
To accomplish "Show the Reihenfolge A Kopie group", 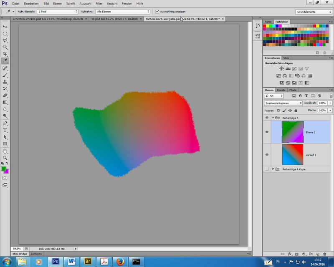I will point(267,169).
